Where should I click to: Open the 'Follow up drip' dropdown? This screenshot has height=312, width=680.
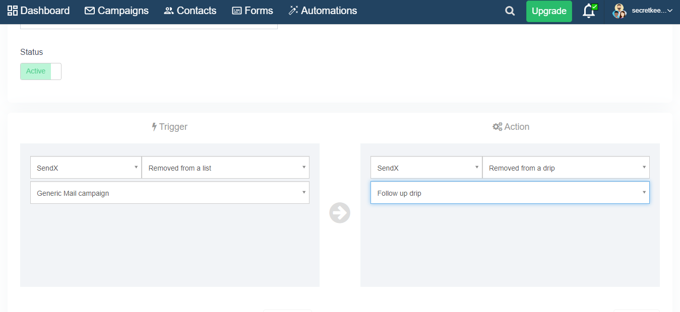pyautogui.click(x=510, y=193)
